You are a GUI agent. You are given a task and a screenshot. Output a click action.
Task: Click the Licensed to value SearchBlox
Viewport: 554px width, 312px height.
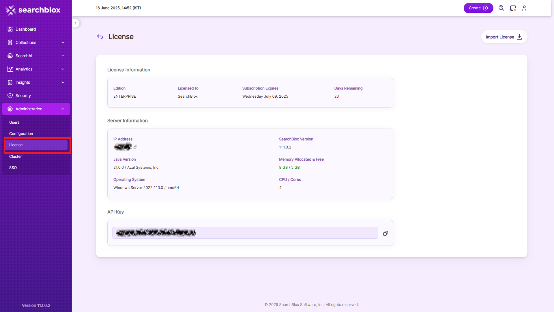(x=188, y=96)
